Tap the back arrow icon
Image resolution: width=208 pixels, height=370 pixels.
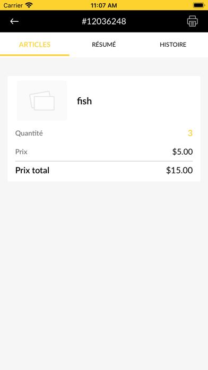click(x=14, y=21)
